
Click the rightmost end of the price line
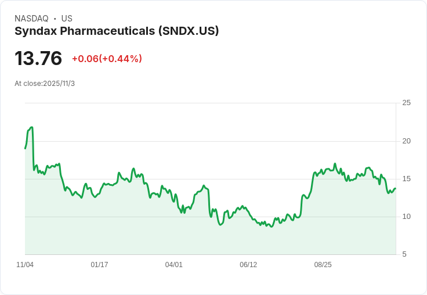point(395,188)
